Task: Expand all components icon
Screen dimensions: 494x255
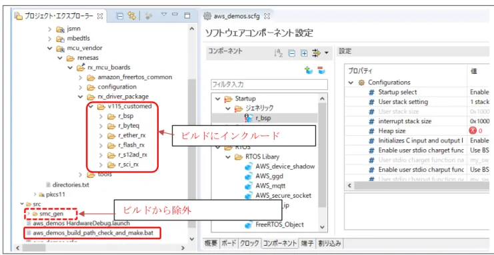Action: pos(304,53)
